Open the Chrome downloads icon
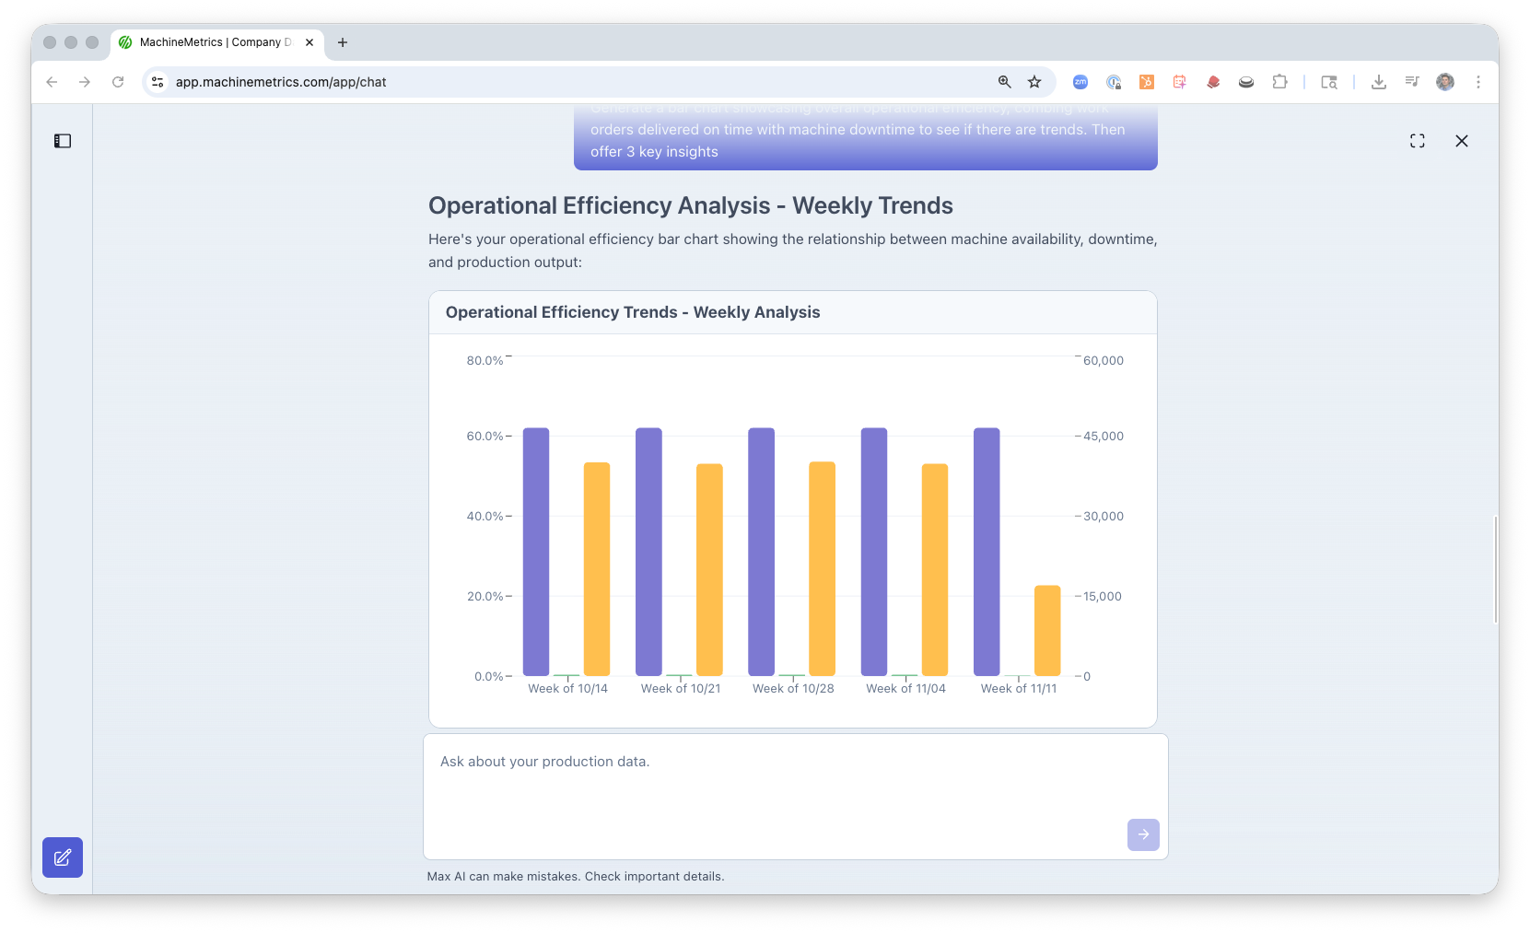Screen dimensions: 1530x933 1378,82
